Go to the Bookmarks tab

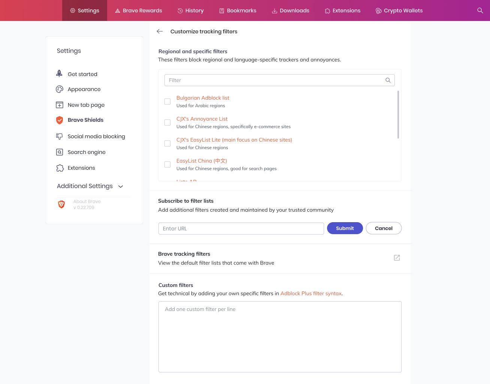238,10
